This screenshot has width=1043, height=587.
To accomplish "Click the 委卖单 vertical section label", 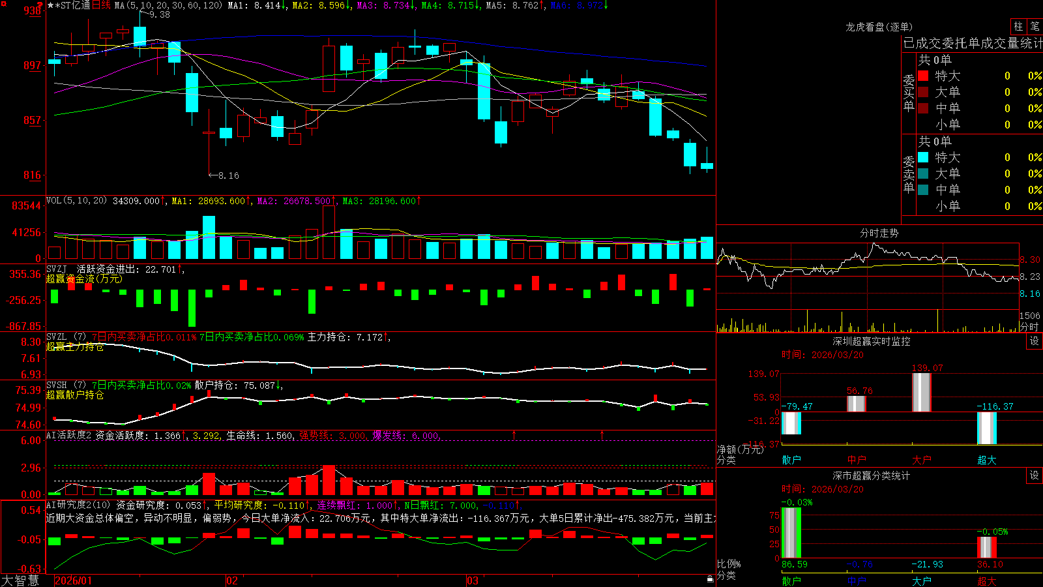I will click(x=909, y=174).
